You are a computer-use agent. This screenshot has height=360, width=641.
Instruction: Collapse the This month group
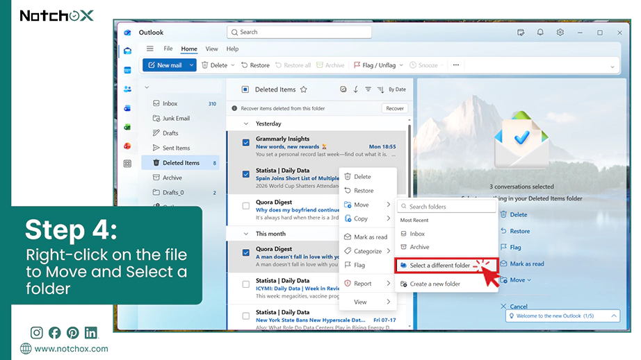(245, 234)
